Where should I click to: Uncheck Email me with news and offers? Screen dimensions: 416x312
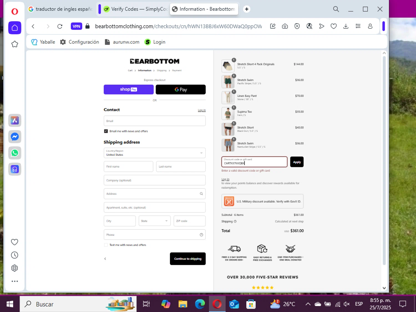106,131
